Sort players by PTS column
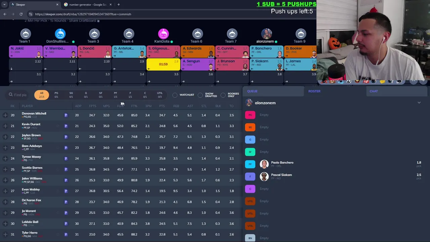Image resolution: width=430 pixels, height=242 pixels. (x=162, y=106)
